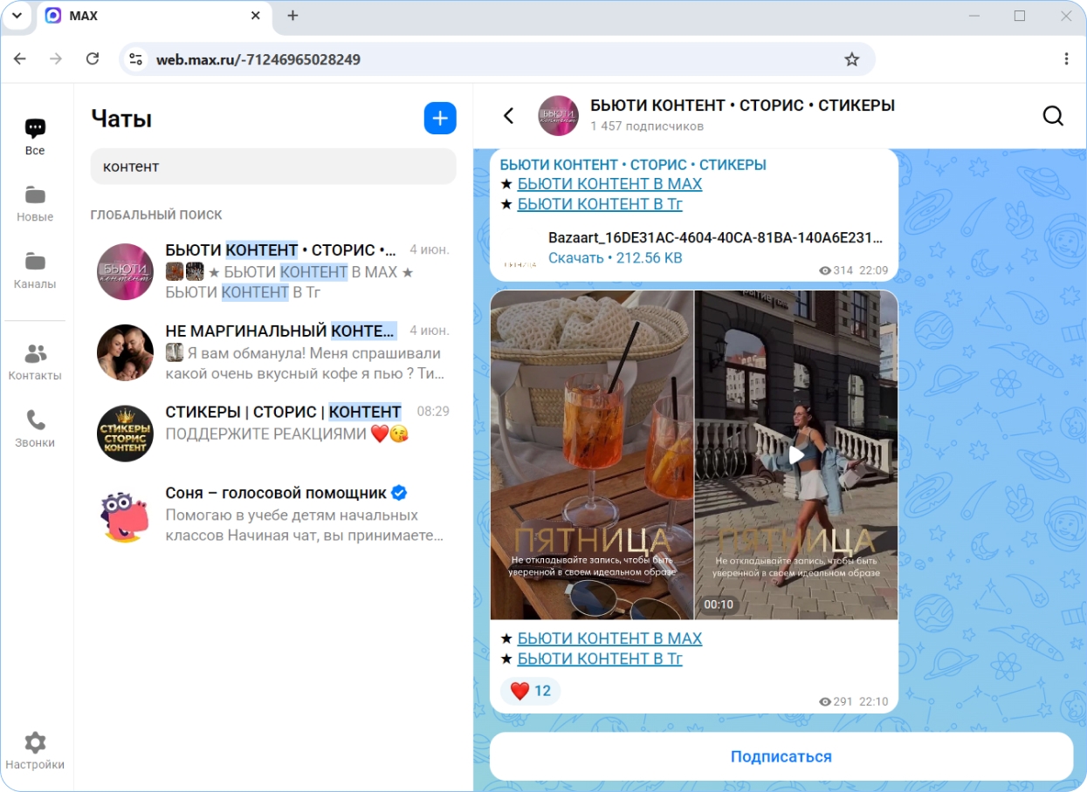This screenshot has width=1087, height=792.
Task: Open the Все chats folder
Action: [35, 138]
